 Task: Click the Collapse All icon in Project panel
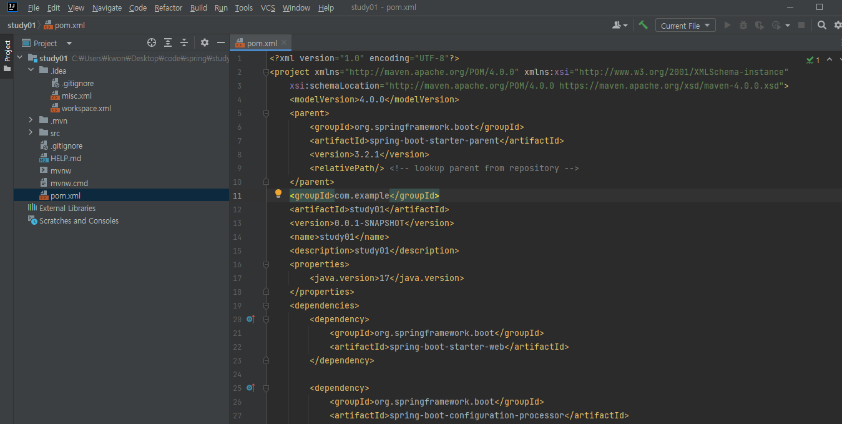tap(184, 42)
